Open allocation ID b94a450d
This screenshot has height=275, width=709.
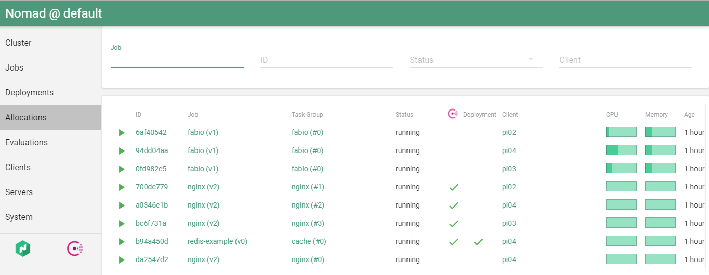152,241
